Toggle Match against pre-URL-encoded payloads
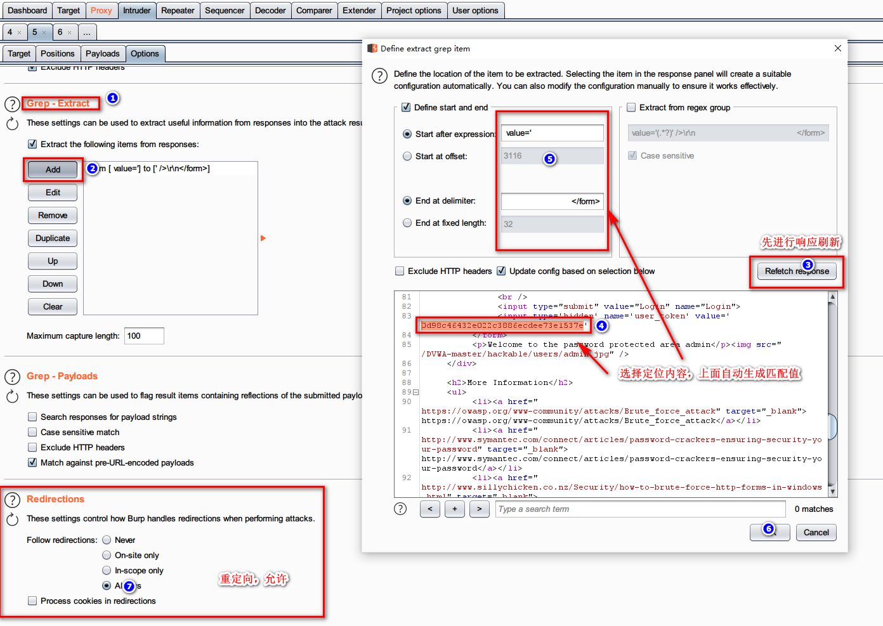This screenshot has width=883, height=626. click(32, 462)
